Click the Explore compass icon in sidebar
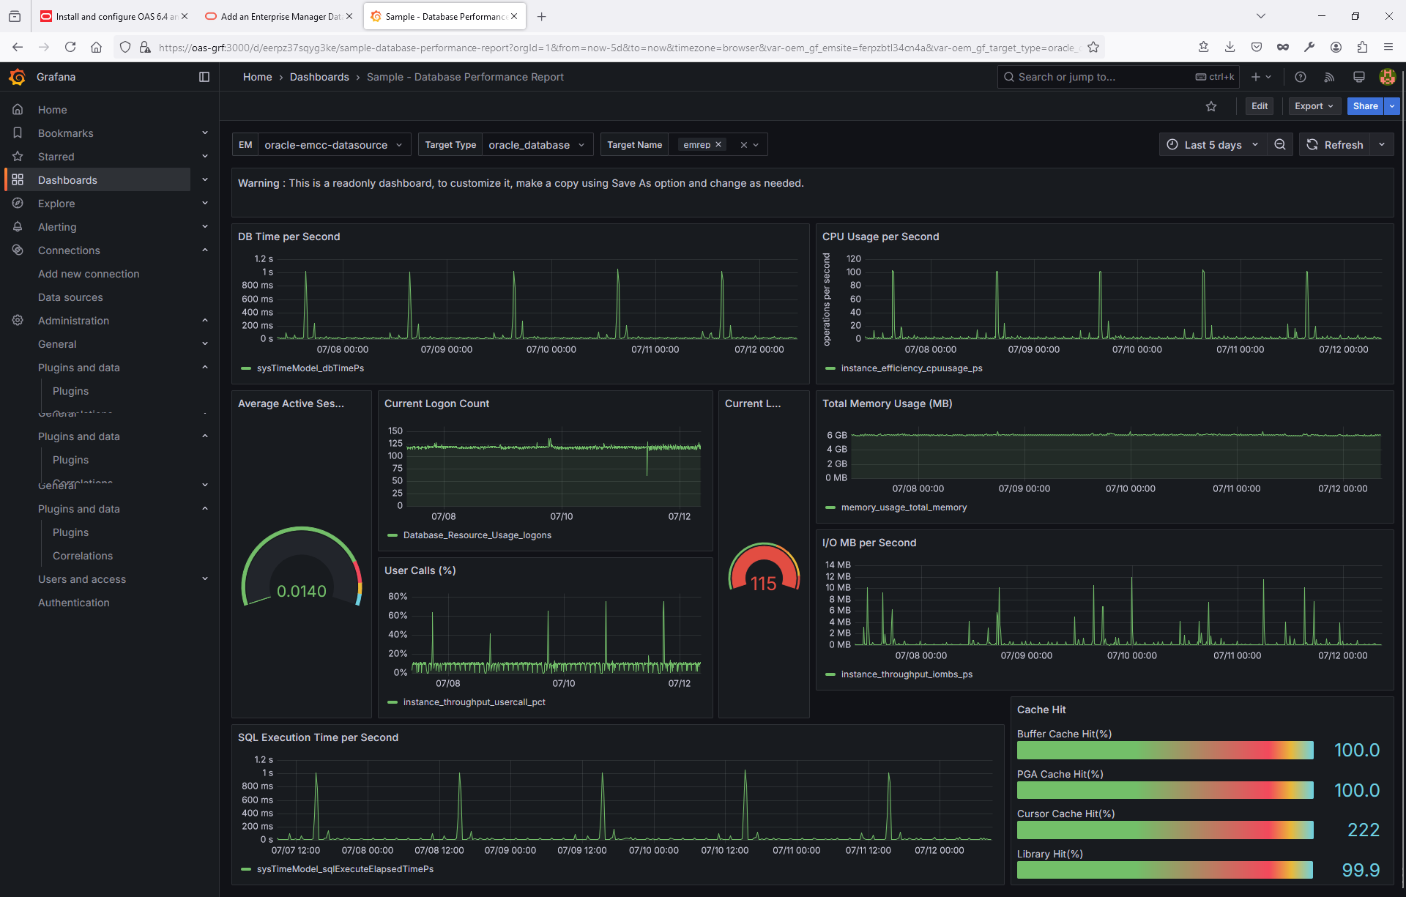Viewport: 1406px width, 897px height. click(18, 203)
